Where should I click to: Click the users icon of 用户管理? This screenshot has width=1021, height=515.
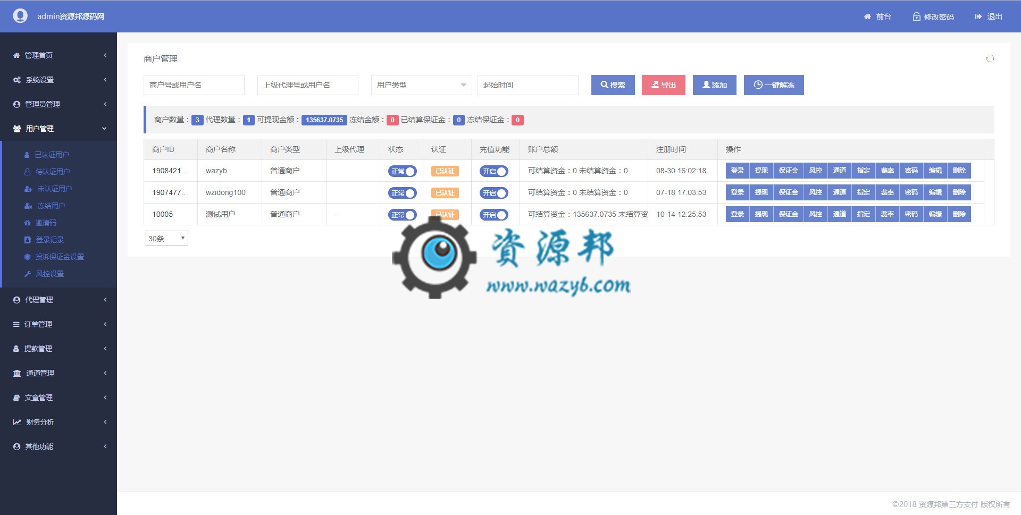[x=17, y=129]
